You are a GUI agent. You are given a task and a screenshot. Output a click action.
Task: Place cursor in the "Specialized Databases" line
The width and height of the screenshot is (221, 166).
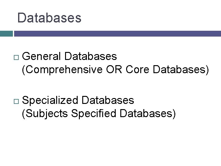[x=78, y=100]
